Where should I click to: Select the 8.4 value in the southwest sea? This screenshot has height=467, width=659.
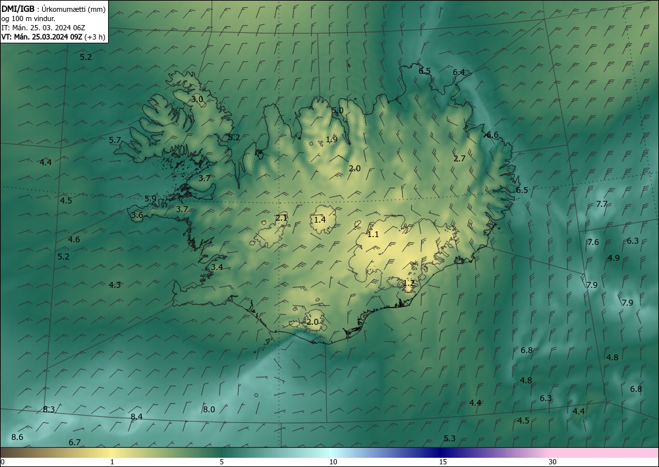136,416
